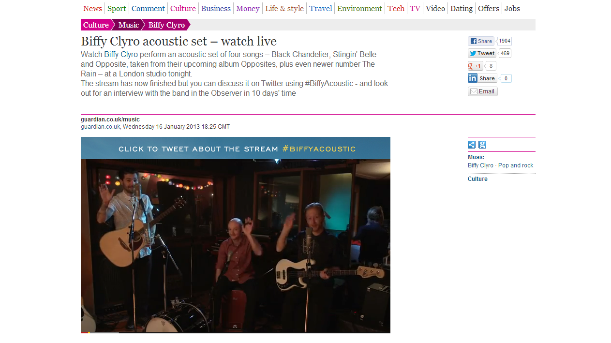This screenshot has height=343, width=611.
Task: Click Biffy Clyro link in article summary
Action: pos(121,54)
